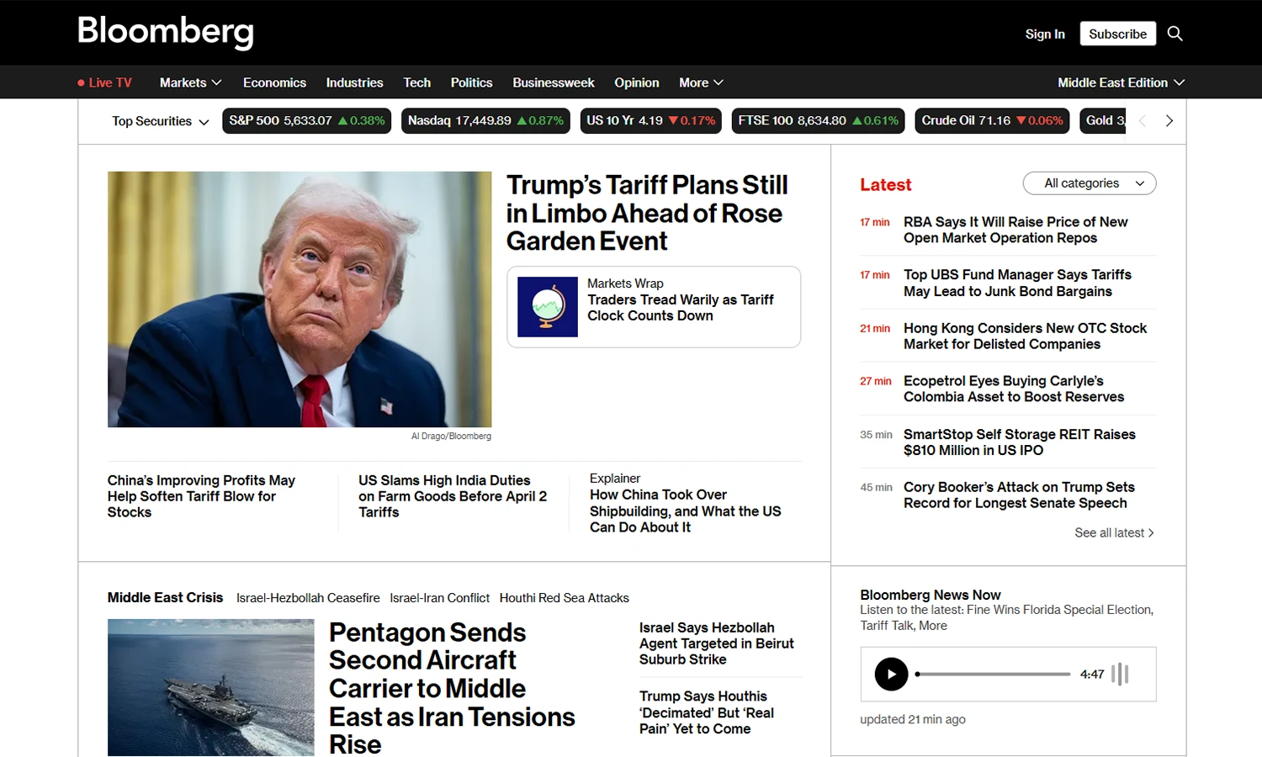Open US Slams High India Duties story
The width and height of the screenshot is (1262, 757).
(453, 496)
